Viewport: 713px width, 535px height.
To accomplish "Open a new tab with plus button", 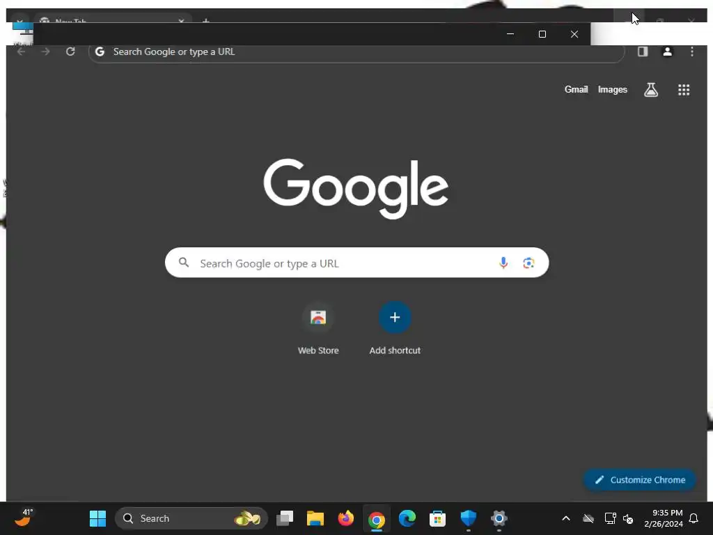I will click(206, 20).
